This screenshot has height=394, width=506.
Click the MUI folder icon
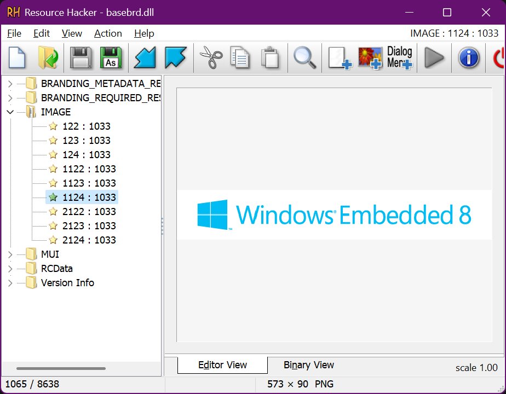coord(31,254)
